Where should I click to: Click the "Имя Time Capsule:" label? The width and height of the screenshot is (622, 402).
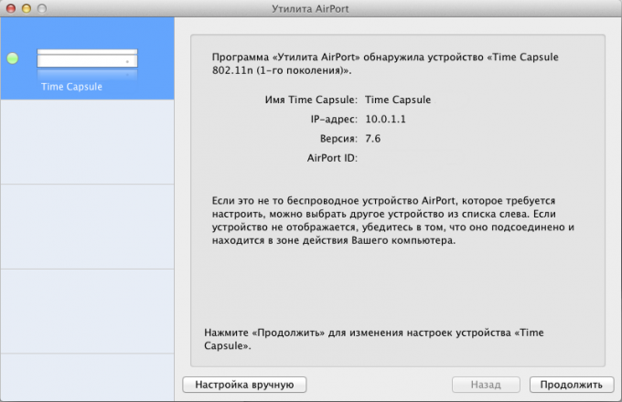click(x=311, y=100)
